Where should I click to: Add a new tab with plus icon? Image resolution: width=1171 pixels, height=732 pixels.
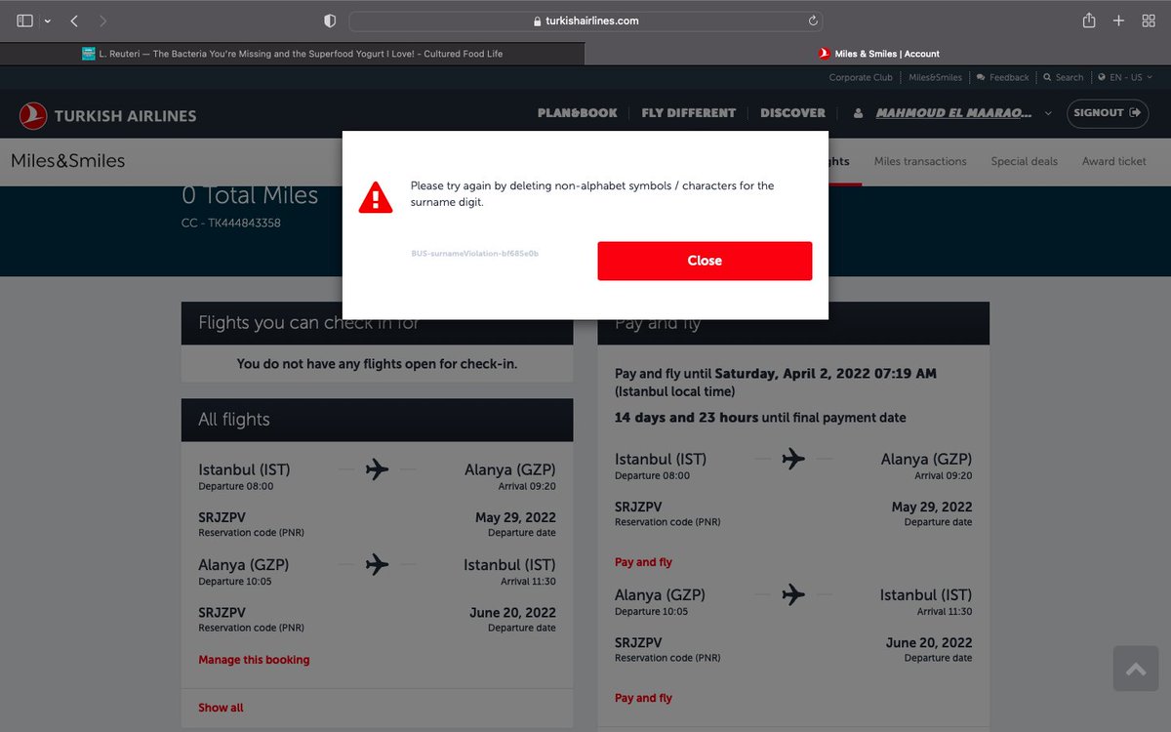1119,20
